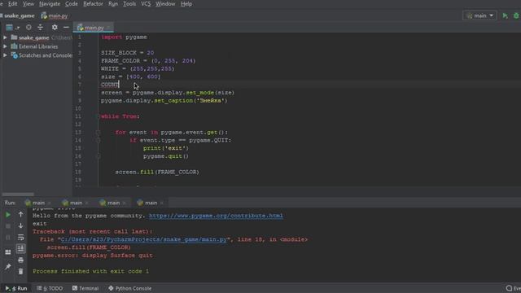
Task: Open the Terminal tool window
Action: [x=85, y=288]
